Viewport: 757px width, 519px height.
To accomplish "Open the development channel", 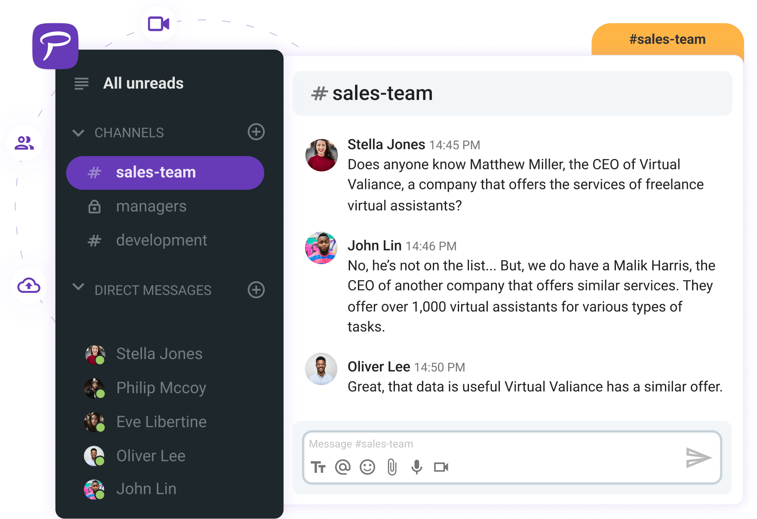I will tap(161, 240).
